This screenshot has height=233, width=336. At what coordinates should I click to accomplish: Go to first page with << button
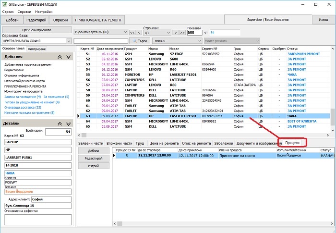tap(132, 33)
